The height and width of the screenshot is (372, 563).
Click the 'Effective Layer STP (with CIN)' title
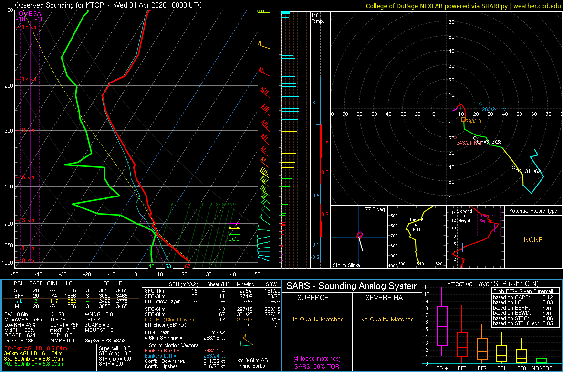coord(491,284)
